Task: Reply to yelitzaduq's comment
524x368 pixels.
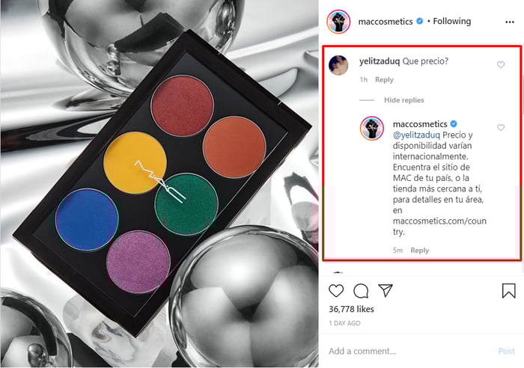Action: (x=384, y=80)
